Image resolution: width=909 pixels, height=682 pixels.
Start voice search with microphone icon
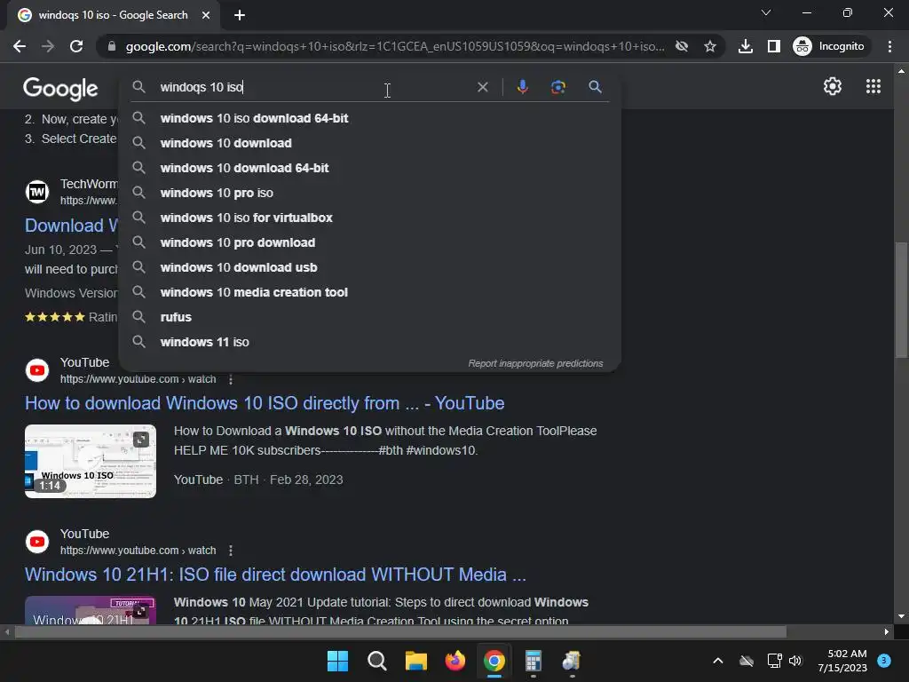522,87
